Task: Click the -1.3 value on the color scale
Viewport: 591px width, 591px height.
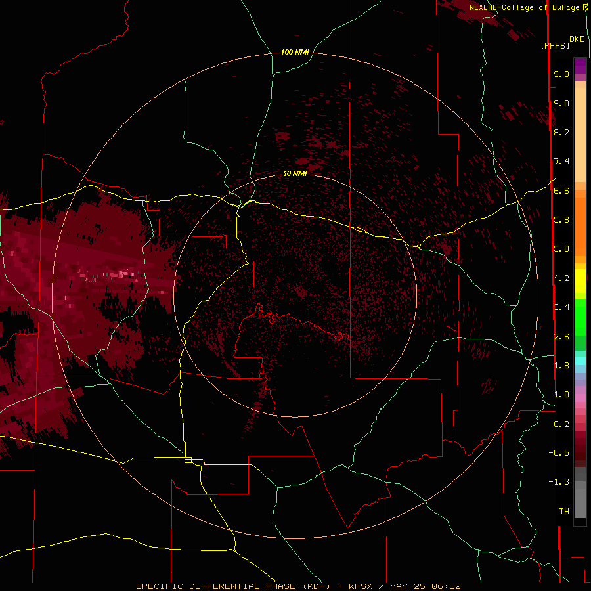Action: click(559, 482)
